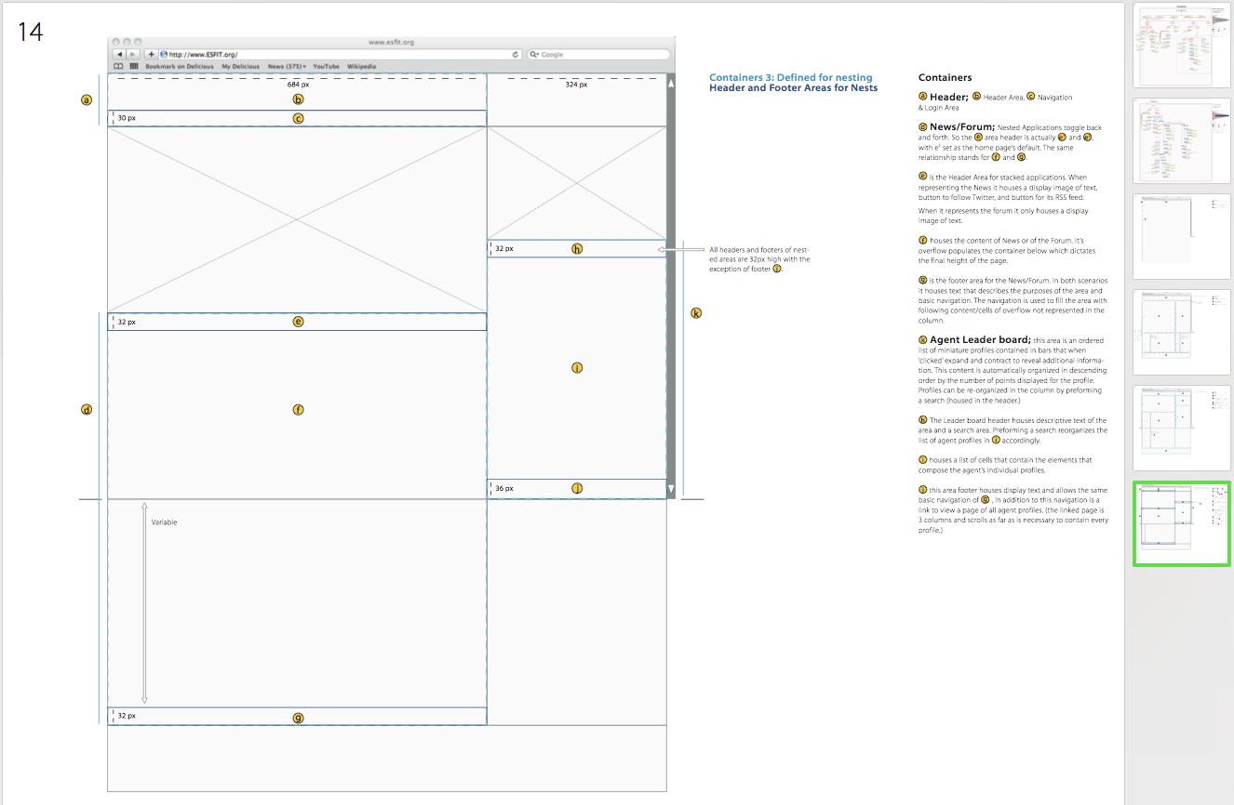Click the "News/Forum;" legend heading
This screenshot has height=805, width=1234.
(962, 126)
